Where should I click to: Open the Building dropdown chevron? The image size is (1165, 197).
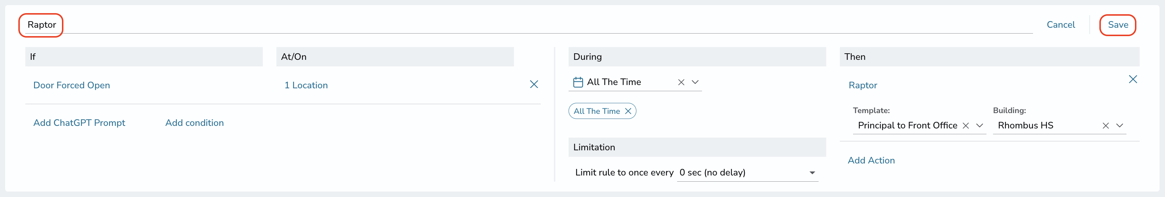coord(1119,126)
